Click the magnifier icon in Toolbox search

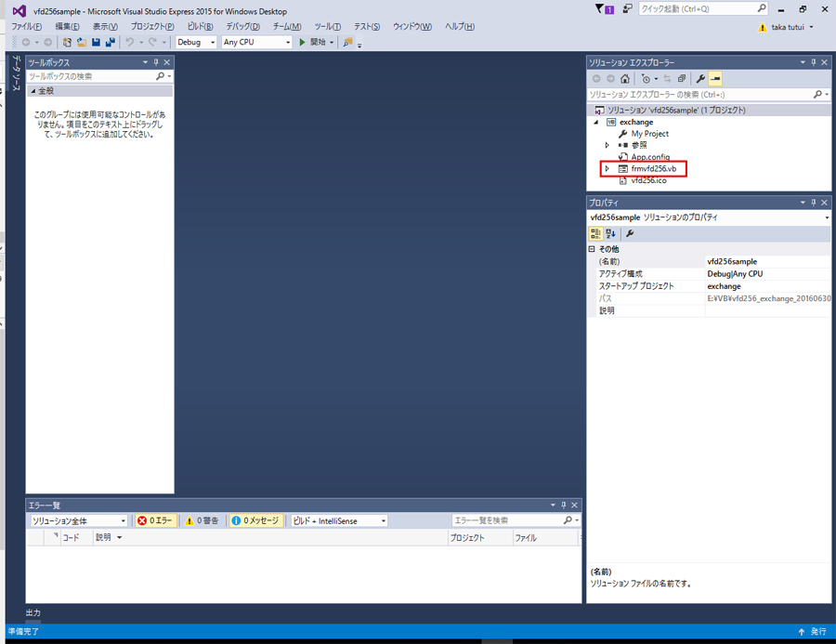point(160,76)
